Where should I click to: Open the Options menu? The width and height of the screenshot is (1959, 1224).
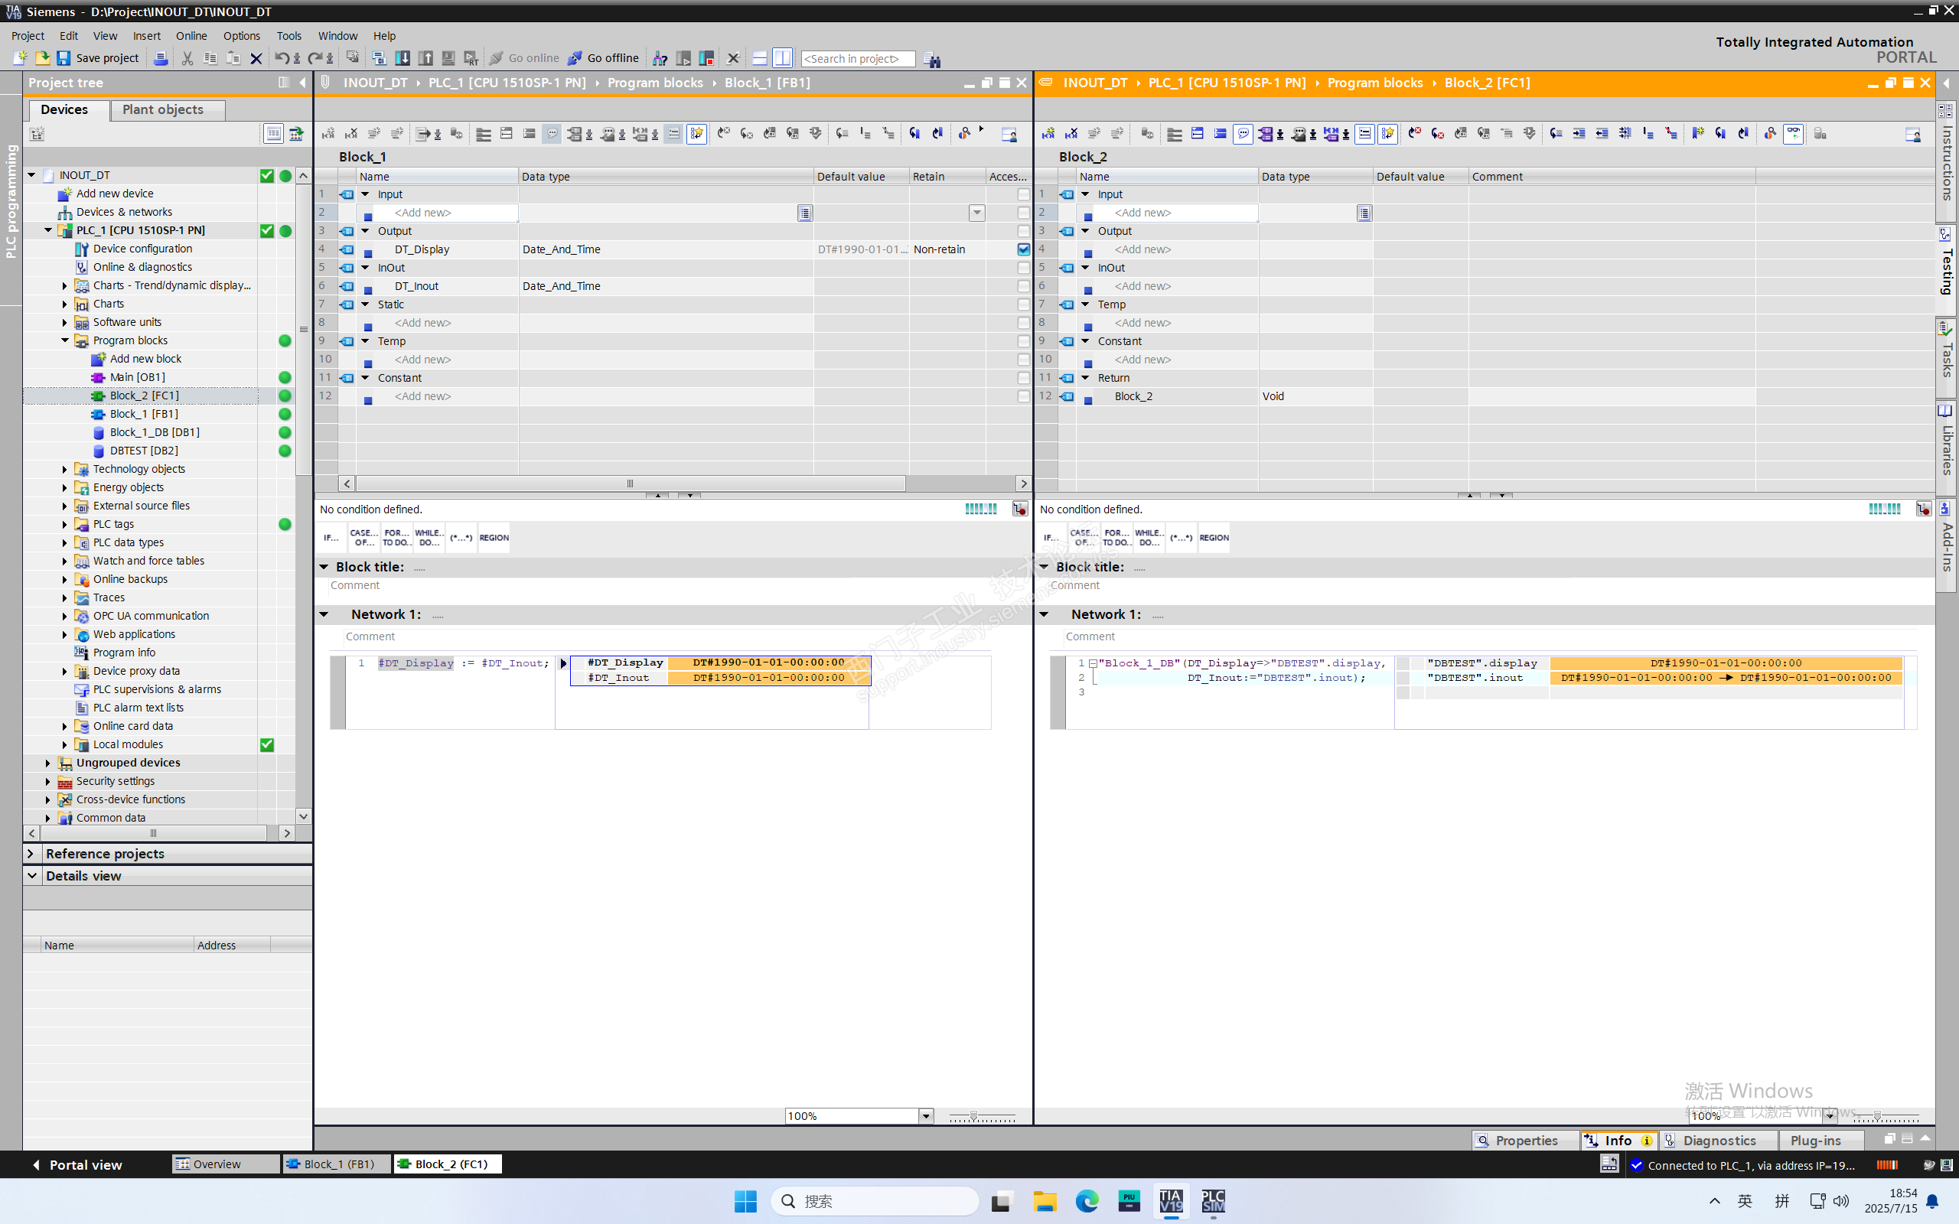point(241,36)
